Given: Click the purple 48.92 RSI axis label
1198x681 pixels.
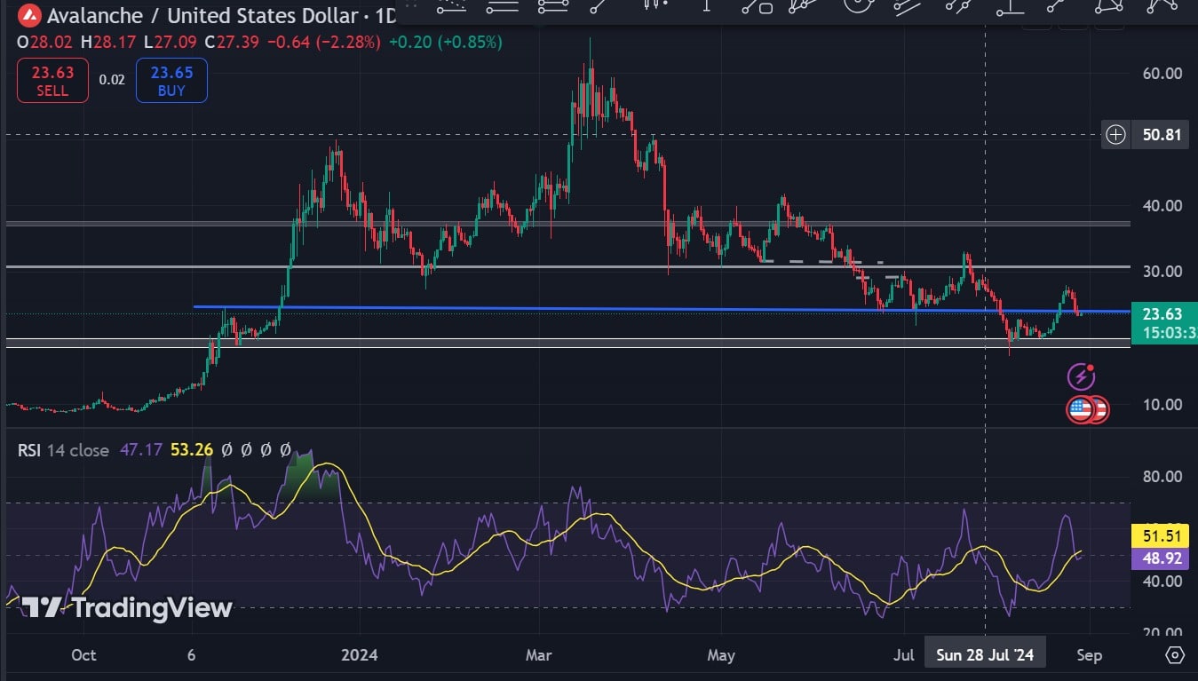Looking at the screenshot, I should (1162, 558).
